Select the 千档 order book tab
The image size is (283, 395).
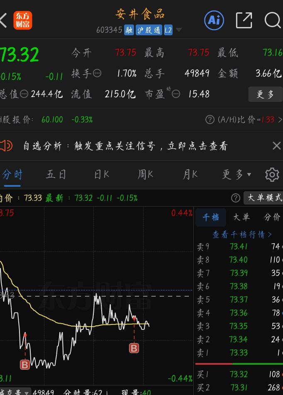[x=211, y=217]
